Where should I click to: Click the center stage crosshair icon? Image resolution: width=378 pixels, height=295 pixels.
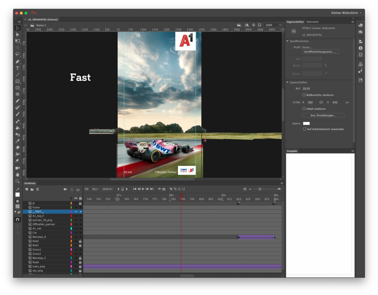coord(254,25)
